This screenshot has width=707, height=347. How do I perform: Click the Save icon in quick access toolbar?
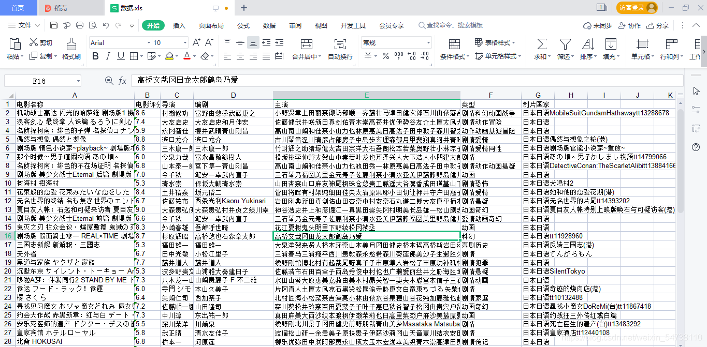pyautogui.click(x=54, y=25)
